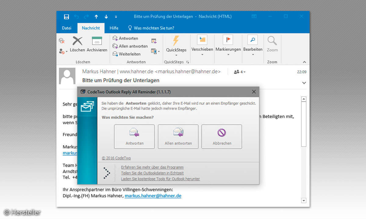The image size is (366, 219).
Task: Open the Markierungen flag dropdown
Action: click(228, 46)
